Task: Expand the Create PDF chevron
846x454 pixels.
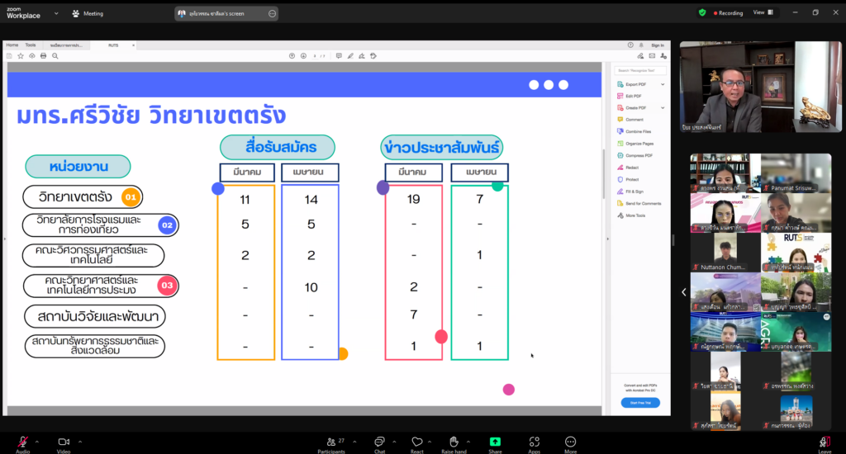Action: tap(663, 108)
